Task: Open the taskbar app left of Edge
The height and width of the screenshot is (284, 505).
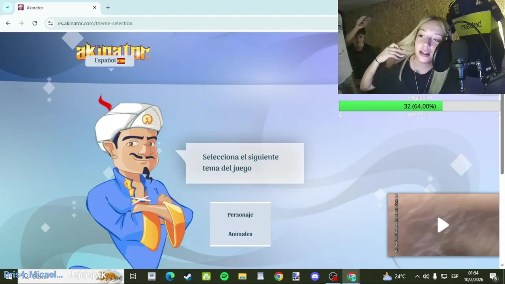Action: click(x=151, y=277)
